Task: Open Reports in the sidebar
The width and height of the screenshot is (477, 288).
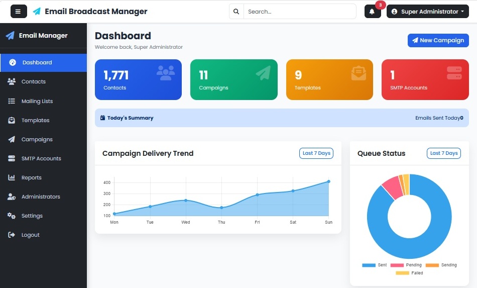Action: (44, 177)
